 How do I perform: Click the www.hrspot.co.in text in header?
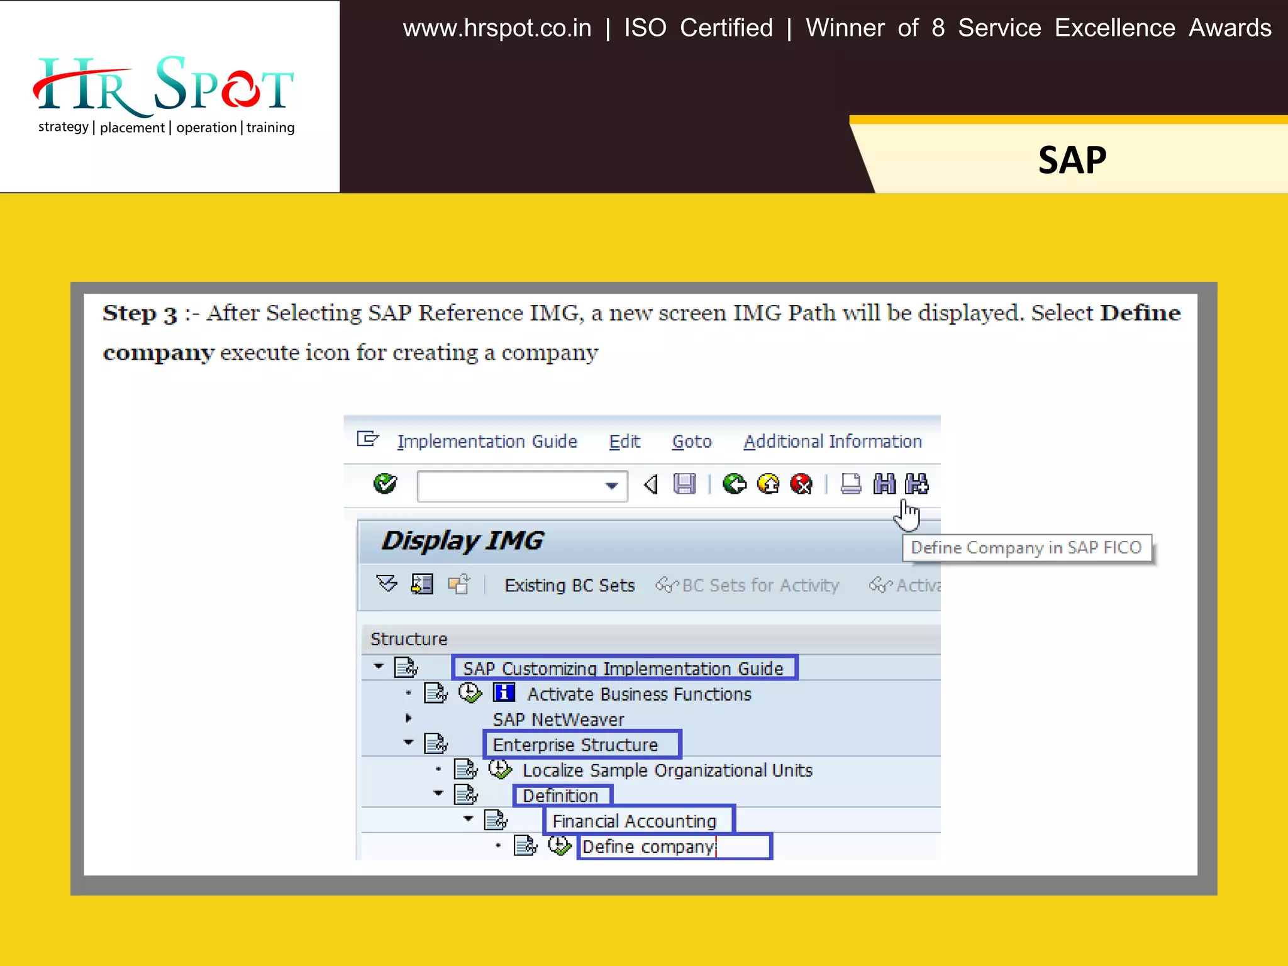(497, 28)
